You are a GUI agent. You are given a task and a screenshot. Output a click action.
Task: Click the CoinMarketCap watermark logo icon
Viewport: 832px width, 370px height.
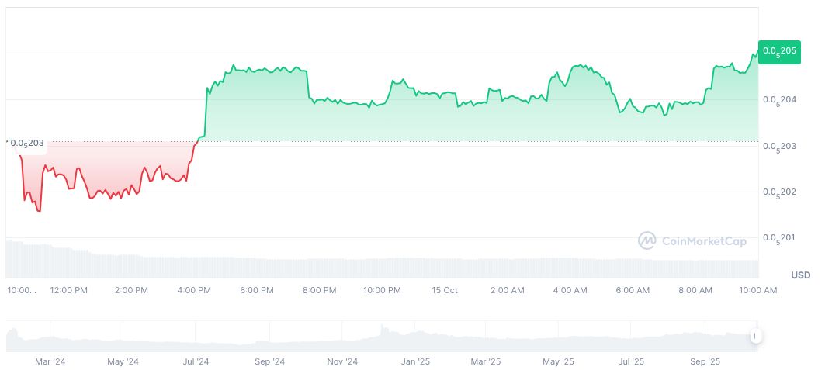click(647, 241)
